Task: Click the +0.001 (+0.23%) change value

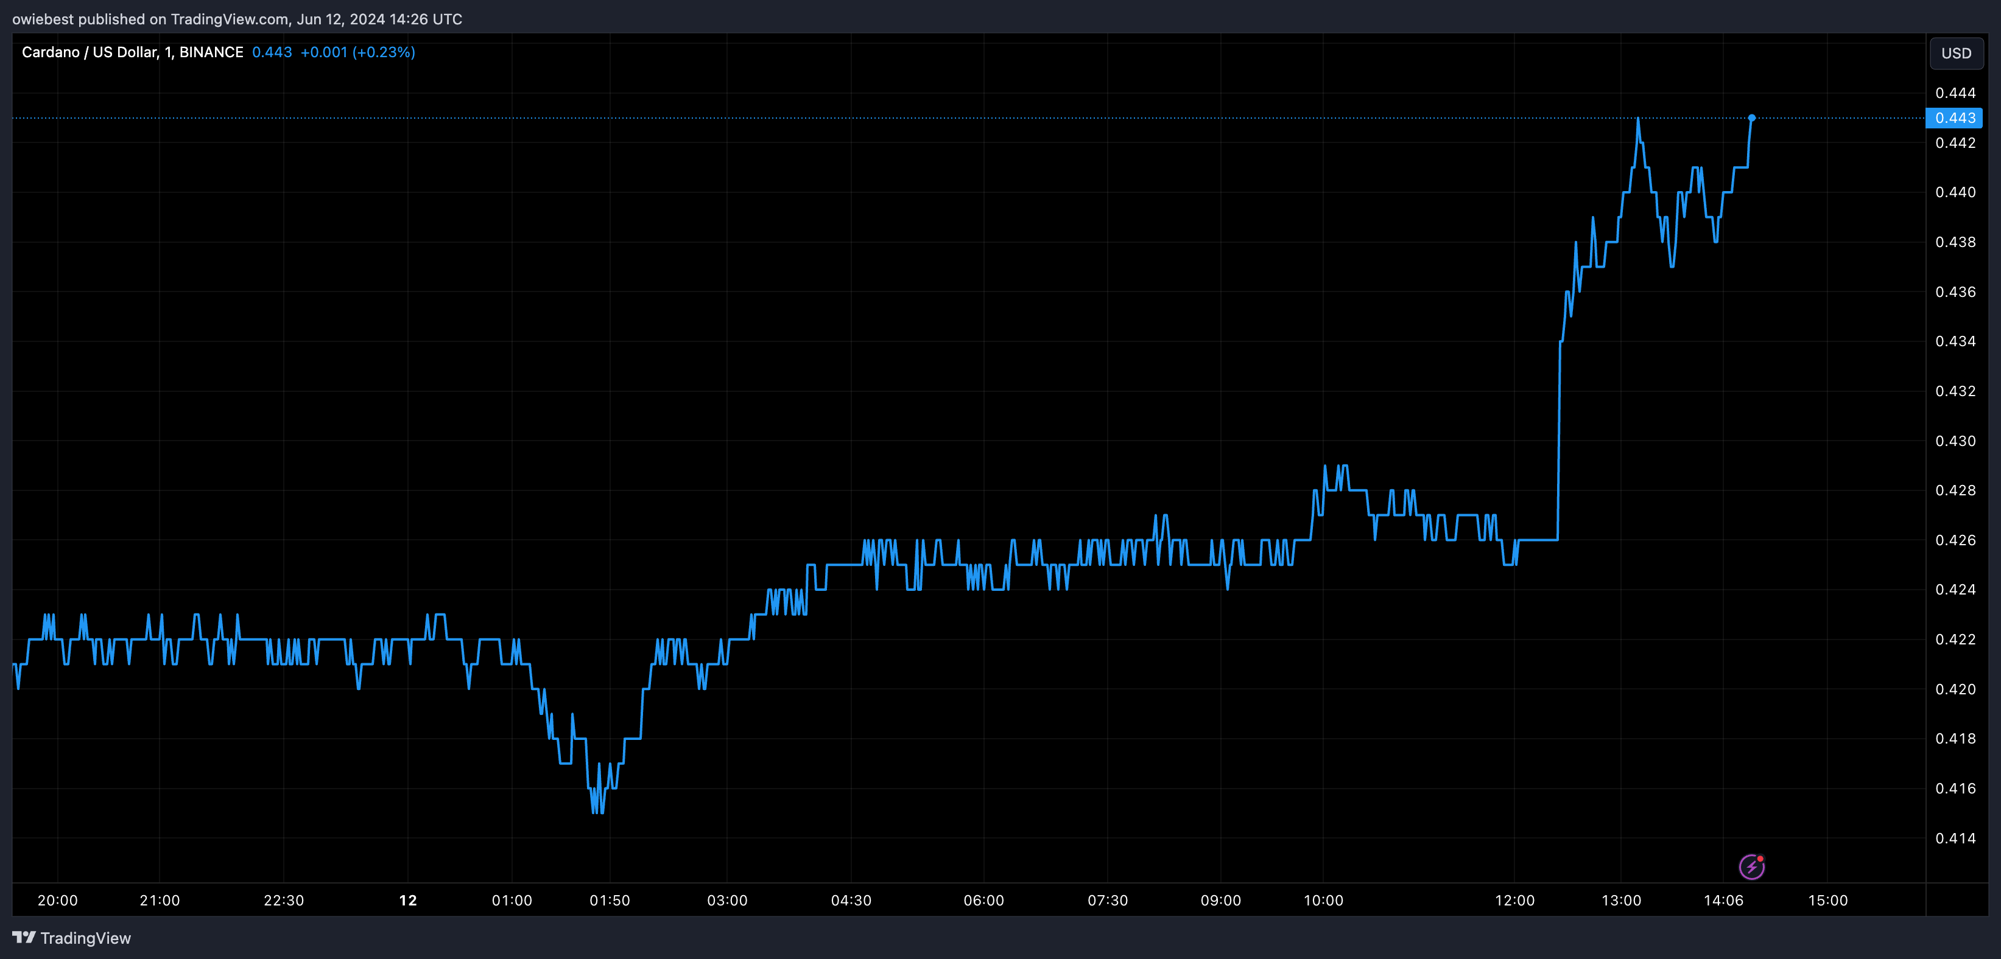Action: 357,52
